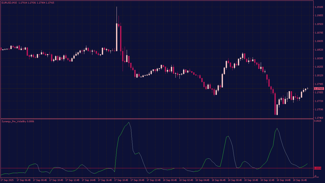Click the 17 Sep 2025 date label

[x=7, y=180]
